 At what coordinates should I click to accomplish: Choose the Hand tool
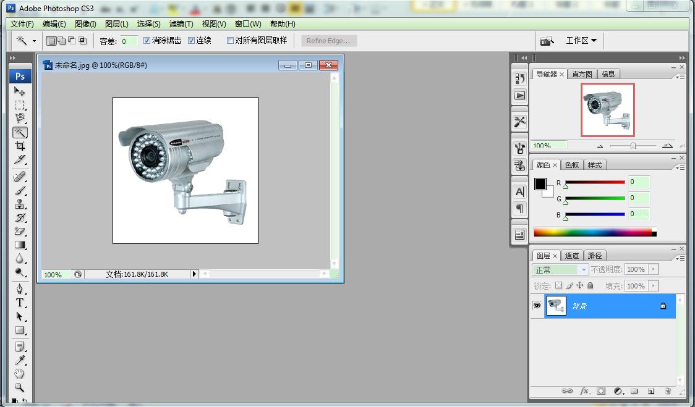coord(20,374)
